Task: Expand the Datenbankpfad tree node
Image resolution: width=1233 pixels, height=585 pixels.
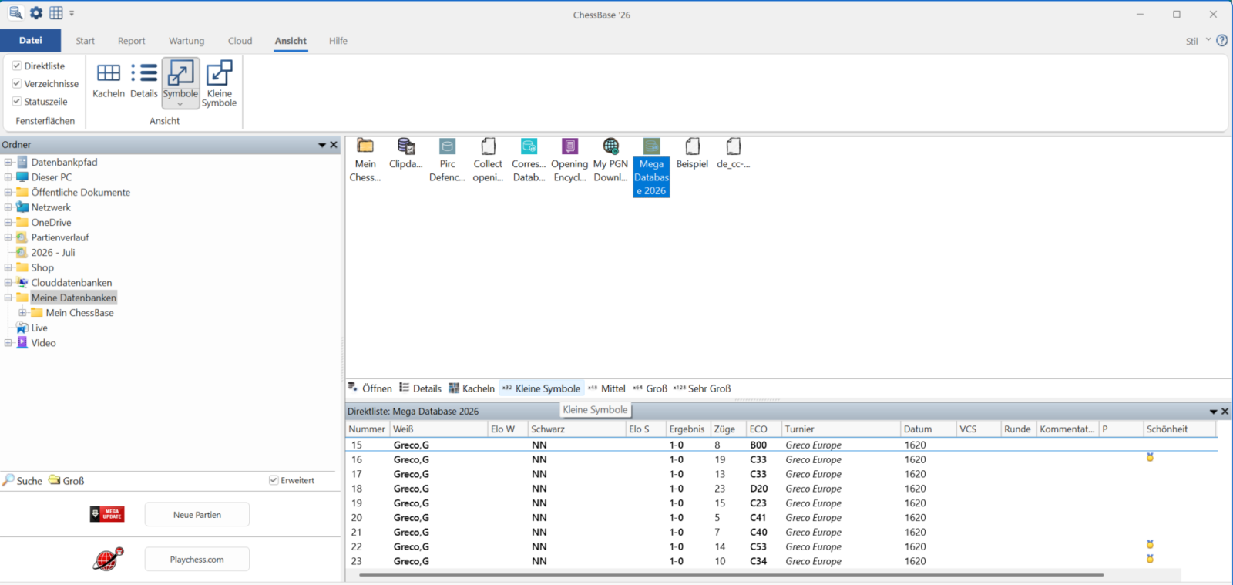Action: (x=8, y=162)
